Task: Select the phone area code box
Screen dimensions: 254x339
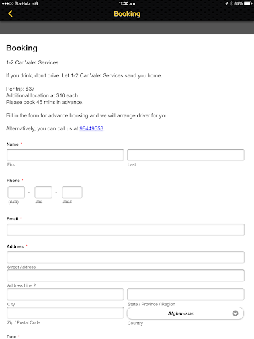Action: pyautogui.click(x=17, y=192)
